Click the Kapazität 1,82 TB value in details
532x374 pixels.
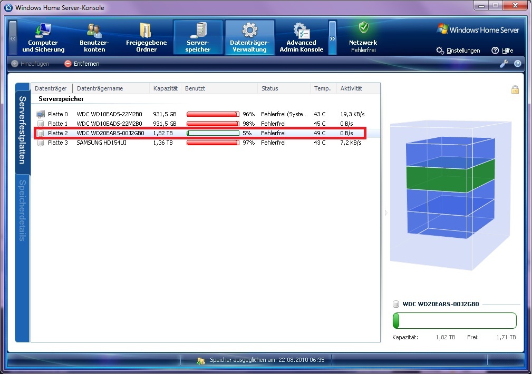pos(446,337)
